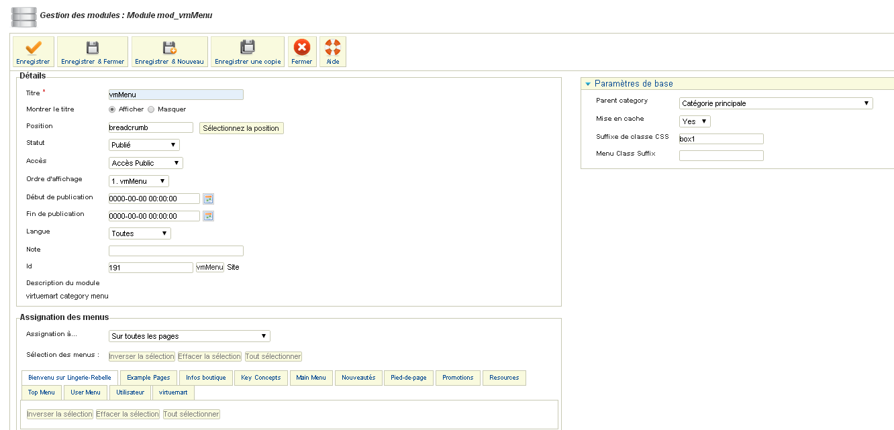Expand the Assignation à dropdown

click(189, 336)
